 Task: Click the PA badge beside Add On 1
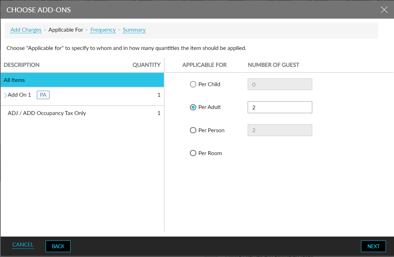43,95
